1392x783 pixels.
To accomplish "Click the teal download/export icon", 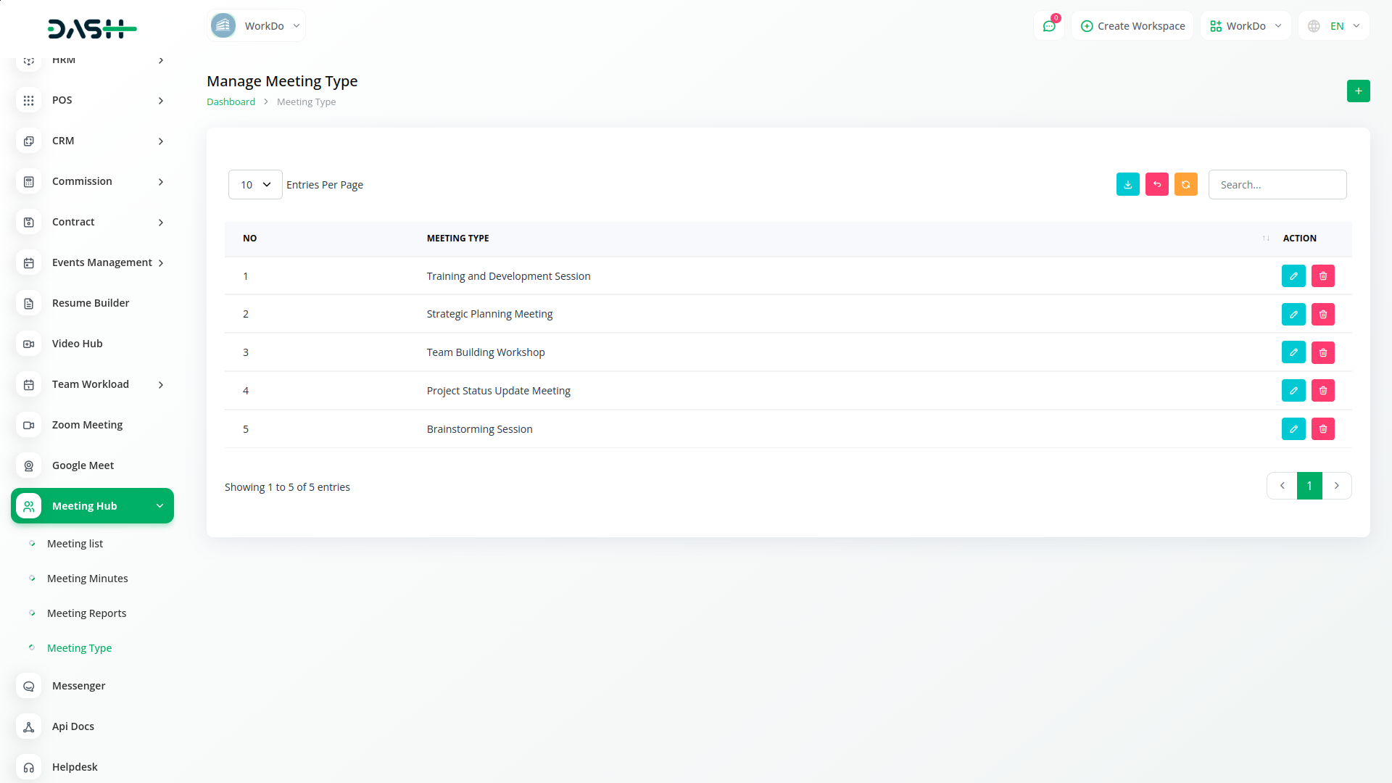I will click(x=1127, y=184).
